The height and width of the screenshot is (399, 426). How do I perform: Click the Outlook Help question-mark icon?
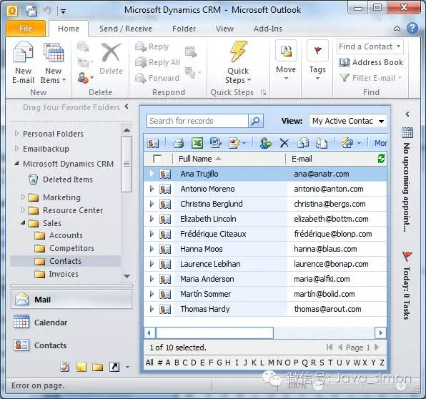point(412,28)
